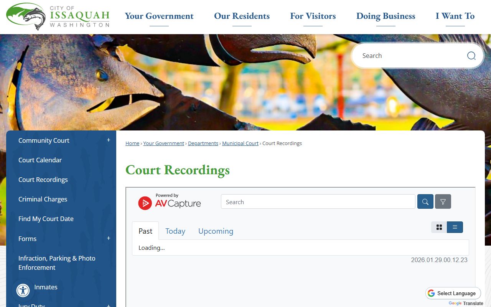Select the Past recordings tab

point(145,231)
